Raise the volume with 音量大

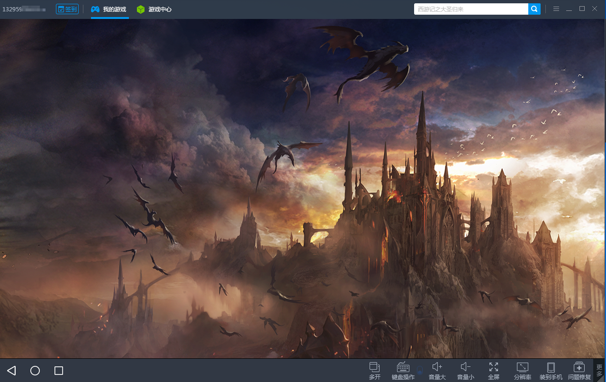pos(437,371)
